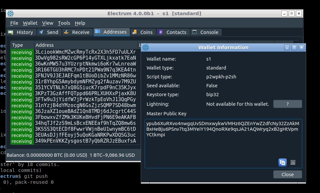The height and width of the screenshot is (193, 320).
Task: Click the Lightning help '?' button
Action: 288,104
